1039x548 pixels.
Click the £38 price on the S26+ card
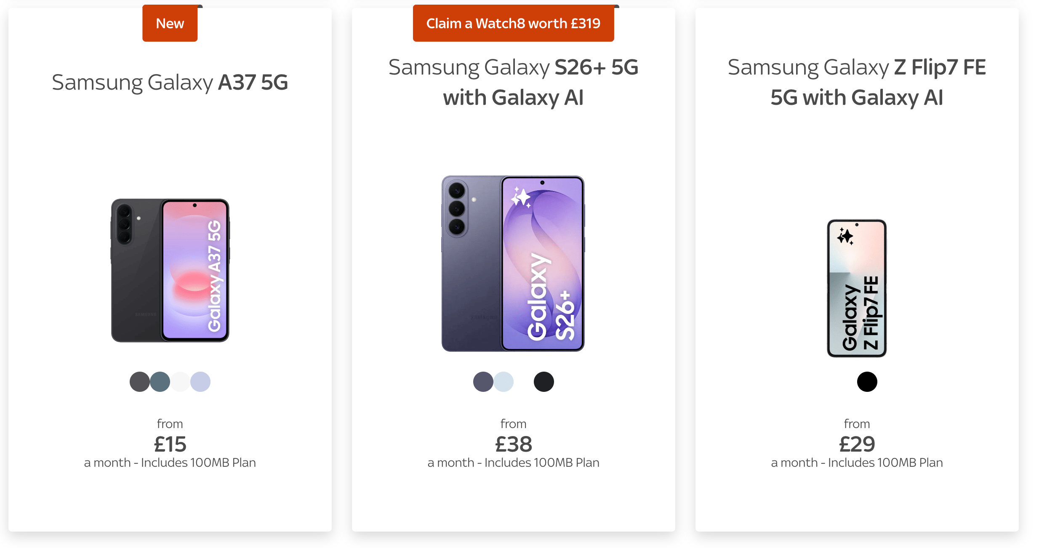tap(513, 444)
